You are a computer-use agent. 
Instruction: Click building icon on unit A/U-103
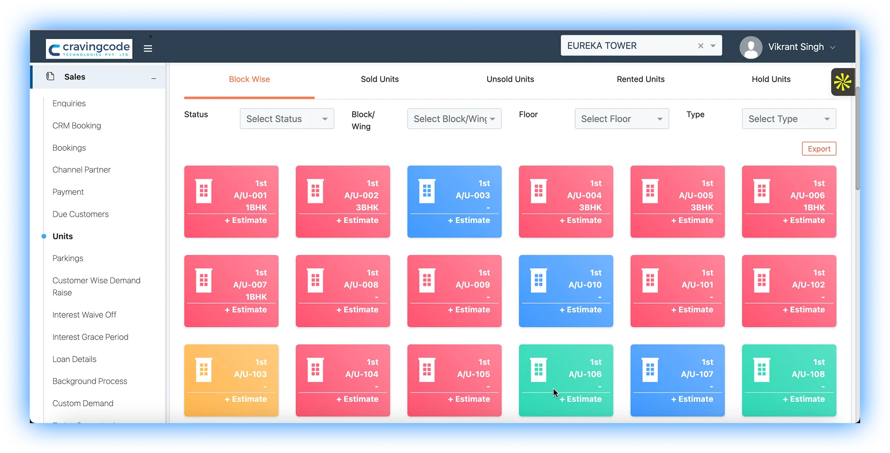pos(204,370)
